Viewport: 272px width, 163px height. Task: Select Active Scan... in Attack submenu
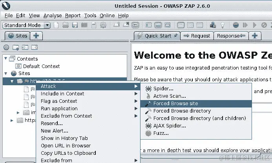coord(196,96)
